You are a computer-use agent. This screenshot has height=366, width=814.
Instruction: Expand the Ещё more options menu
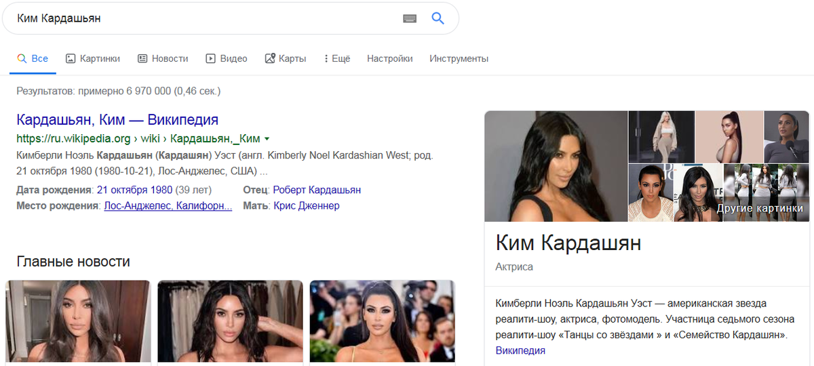tap(337, 59)
